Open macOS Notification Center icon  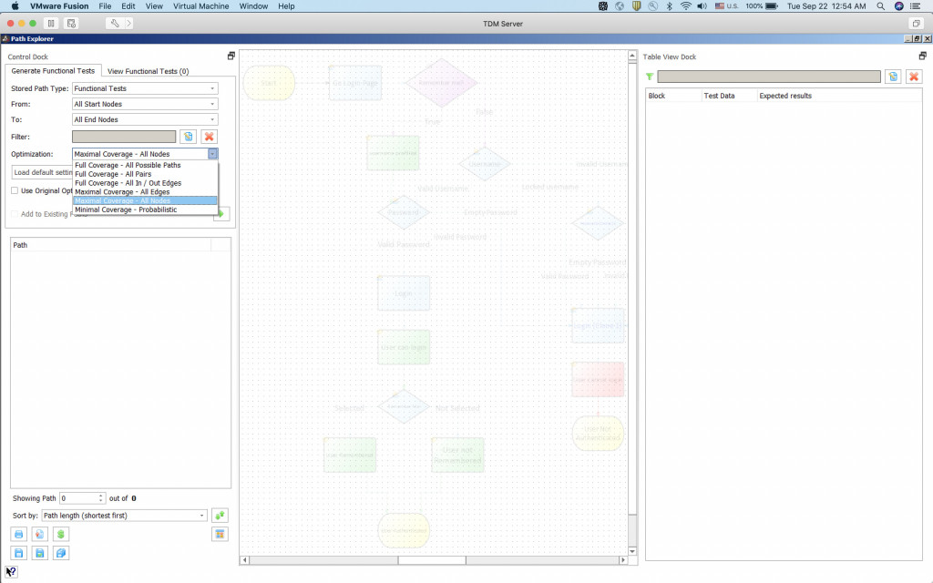[x=916, y=6]
